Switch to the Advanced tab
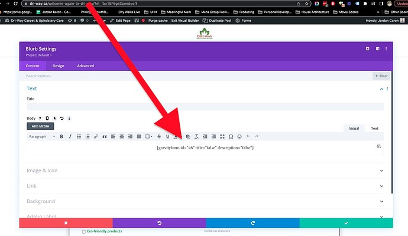The image size is (408, 236). click(86, 66)
